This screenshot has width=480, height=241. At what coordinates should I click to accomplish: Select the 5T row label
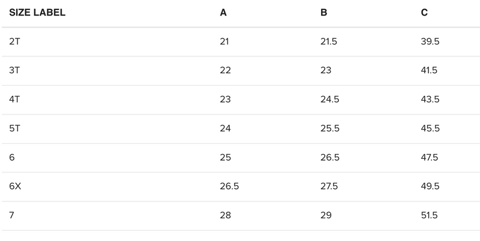point(15,128)
